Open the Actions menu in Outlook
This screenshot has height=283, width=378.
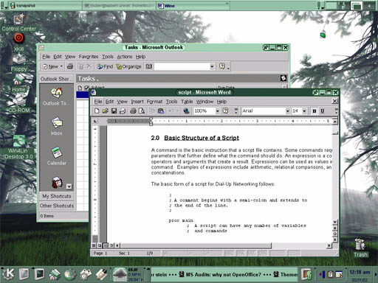(125, 57)
